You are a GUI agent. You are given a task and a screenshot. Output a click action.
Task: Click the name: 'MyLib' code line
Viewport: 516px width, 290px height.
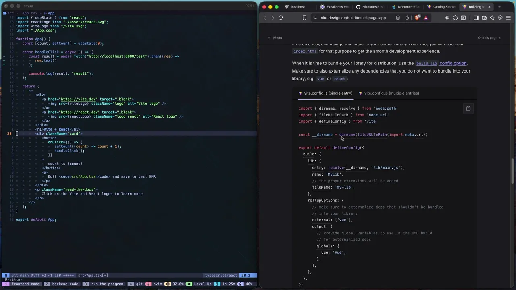click(328, 174)
